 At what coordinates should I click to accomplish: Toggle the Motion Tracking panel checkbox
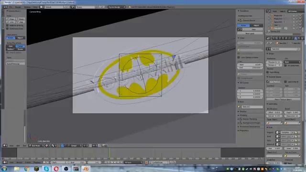click(x=241, y=119)
